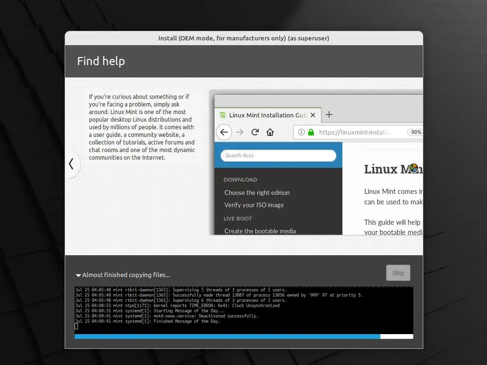The image size is (487, 365).
Task: Click the 'Finished Message of the Day' log line
Action: tap(147, 321)
